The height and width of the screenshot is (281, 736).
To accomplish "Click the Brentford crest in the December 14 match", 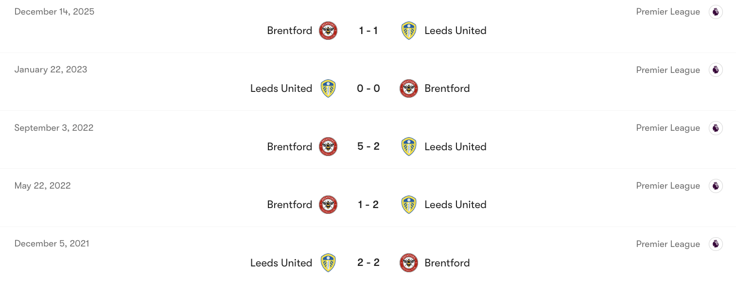I will (328, 30).
